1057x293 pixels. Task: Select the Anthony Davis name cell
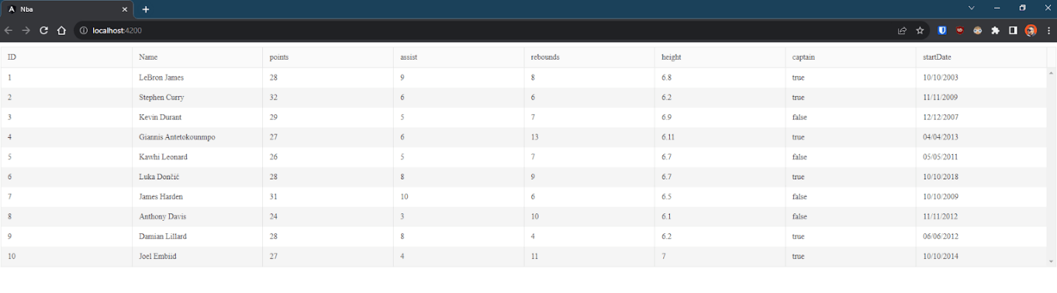point(197,217)
